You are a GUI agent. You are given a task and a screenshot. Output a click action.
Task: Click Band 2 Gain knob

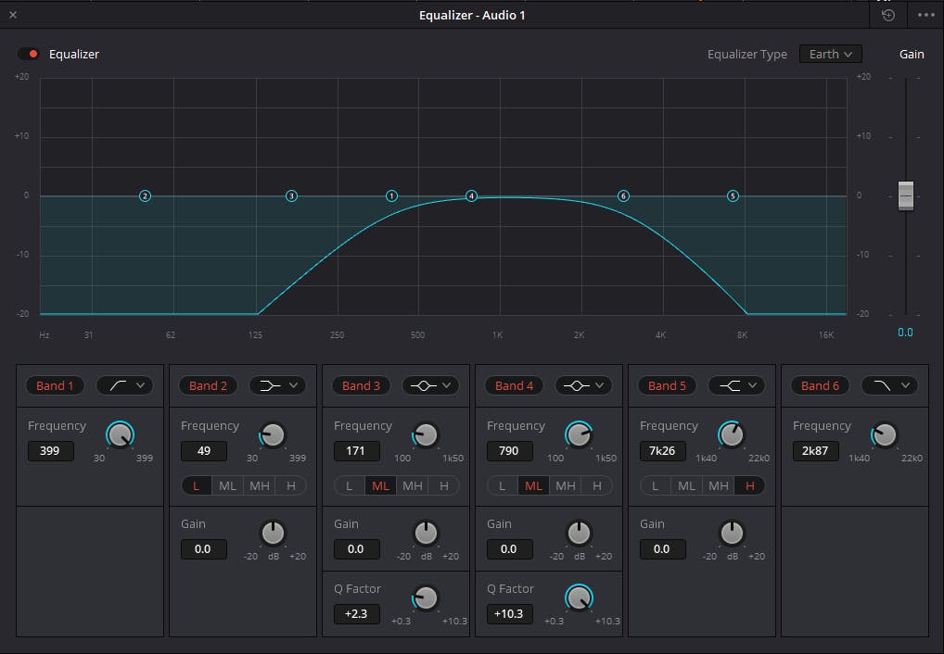273,533
